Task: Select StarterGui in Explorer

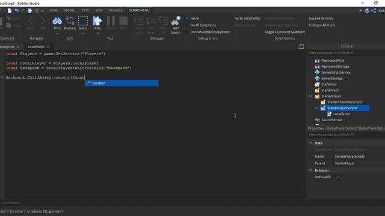Action: 329,84
